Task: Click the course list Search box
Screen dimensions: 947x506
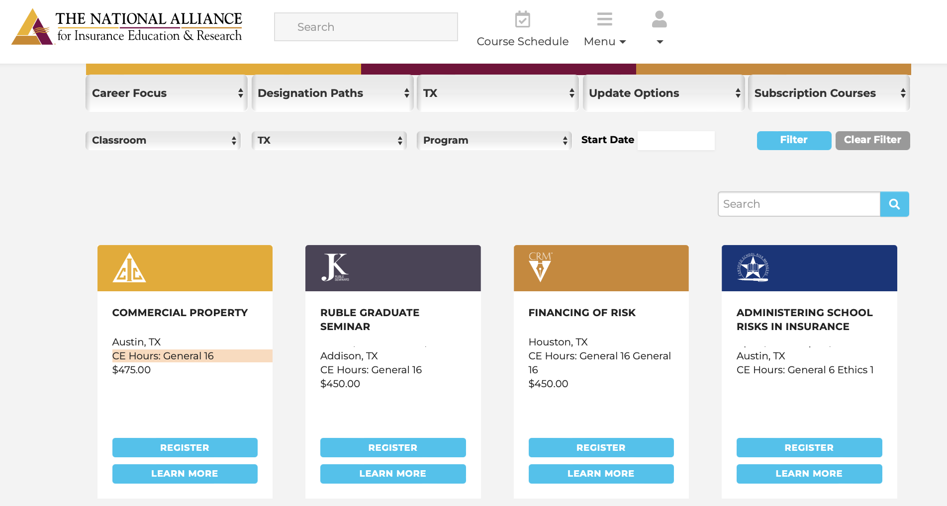Action: tap(799, 204)
